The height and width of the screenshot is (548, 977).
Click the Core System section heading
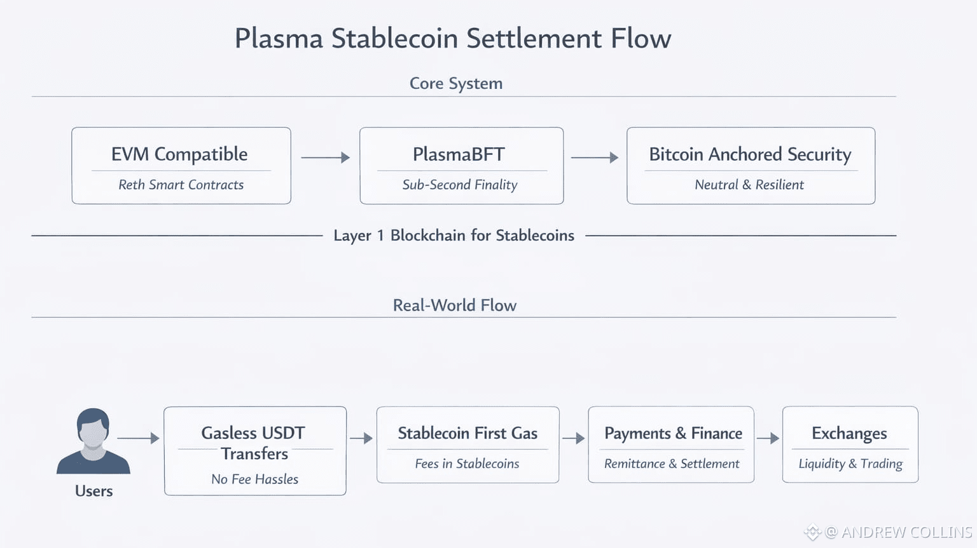coord(456,83)
